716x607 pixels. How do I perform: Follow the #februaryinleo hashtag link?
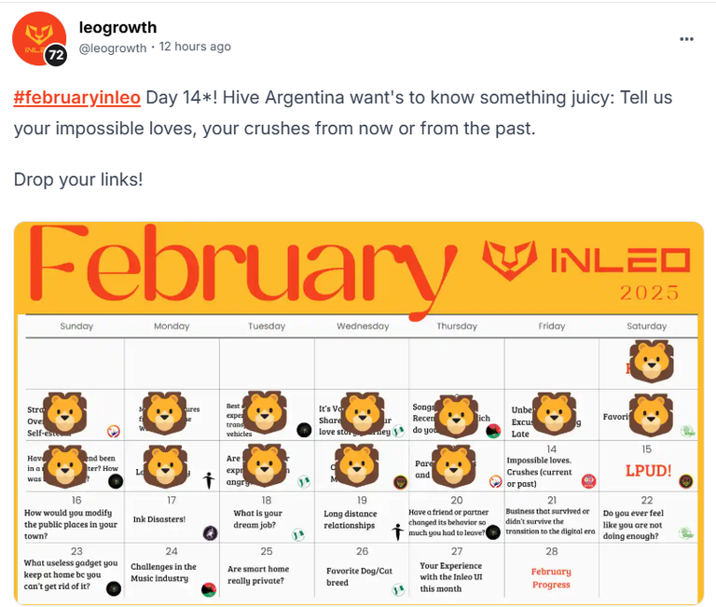76,97
